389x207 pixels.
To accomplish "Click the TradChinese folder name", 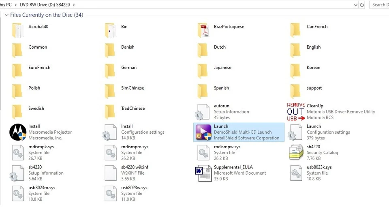I will point(133,108).
